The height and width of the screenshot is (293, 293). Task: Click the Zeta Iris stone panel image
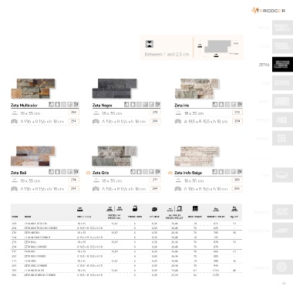point(197,89)
